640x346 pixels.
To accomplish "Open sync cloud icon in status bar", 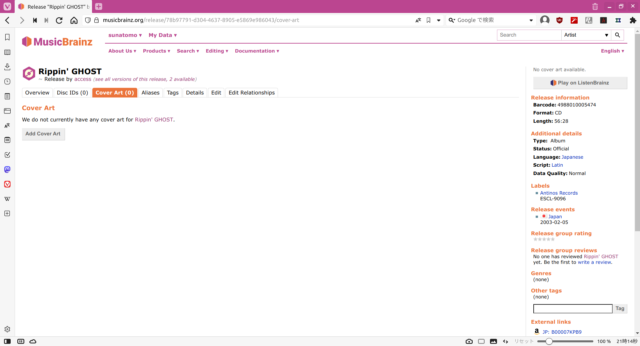I will (x=33, y=341).
